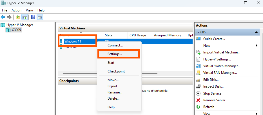
Task: Click the Up one level folder icon
Action: pos(18,17)
